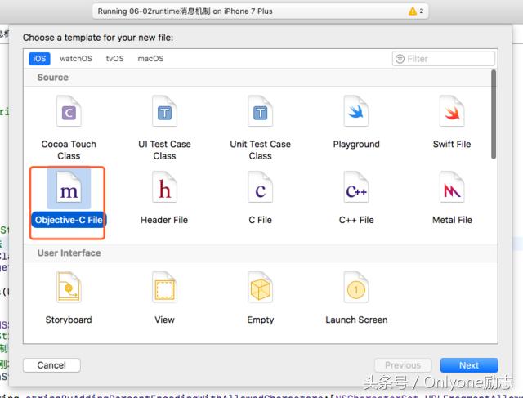This screenshot has width=523, height=398.
Task: Select the Storyboard template icon
Action: pos(69,287)
